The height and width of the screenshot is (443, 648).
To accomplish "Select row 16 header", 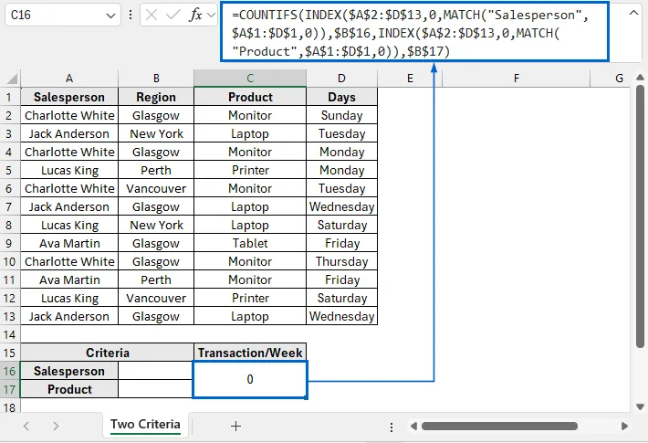I will click(x=9, y=371).
